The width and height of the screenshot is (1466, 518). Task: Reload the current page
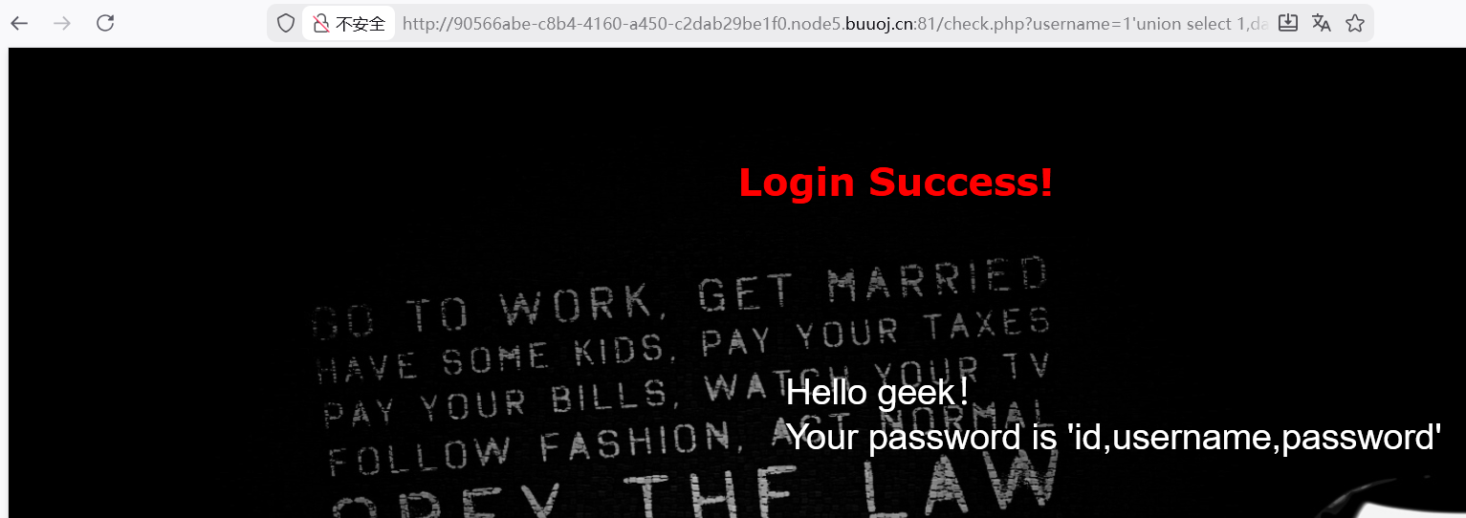(105, 23)
